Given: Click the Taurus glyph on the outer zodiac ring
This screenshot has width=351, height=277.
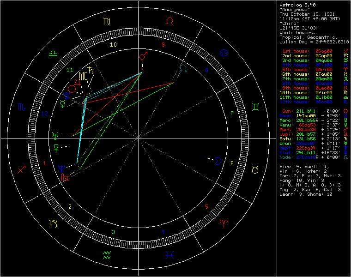Looking at the screenshot, I should coord(255,169).
